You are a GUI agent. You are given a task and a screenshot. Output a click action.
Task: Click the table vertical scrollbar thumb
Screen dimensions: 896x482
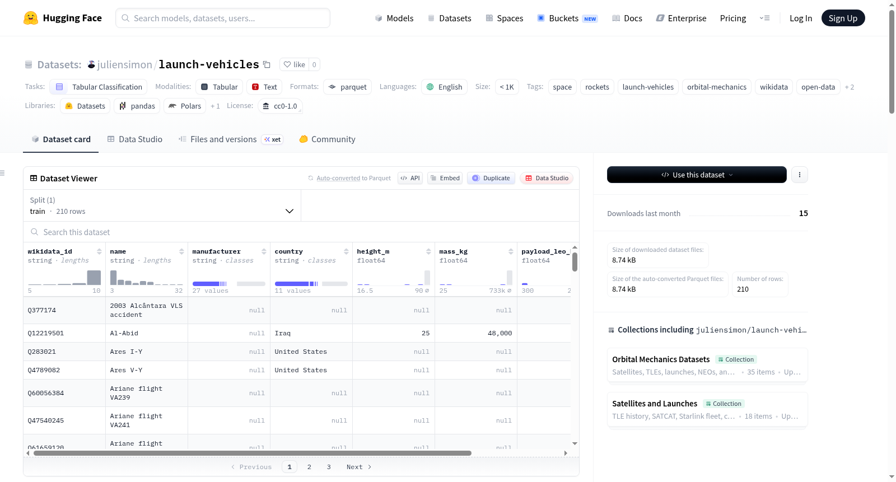575,262
